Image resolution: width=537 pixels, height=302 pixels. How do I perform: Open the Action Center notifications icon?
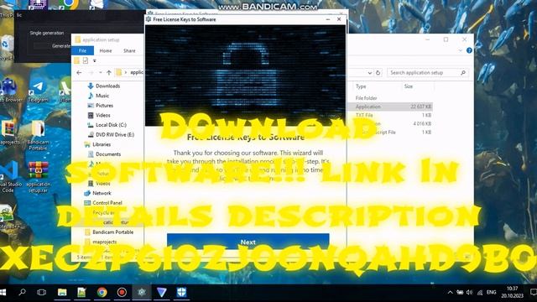tap(533, 293)
